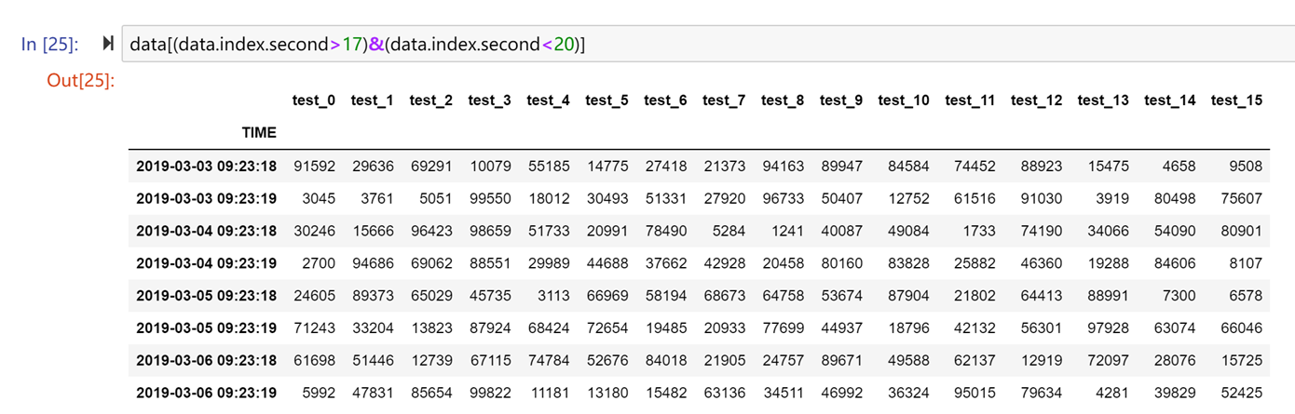Select the Out[25]: output prompt
The width and height of the screenshot is (1295, 414).
coord(80,80)
